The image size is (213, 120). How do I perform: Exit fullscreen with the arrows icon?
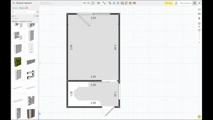pyautogui.click(x=199, y=3)
